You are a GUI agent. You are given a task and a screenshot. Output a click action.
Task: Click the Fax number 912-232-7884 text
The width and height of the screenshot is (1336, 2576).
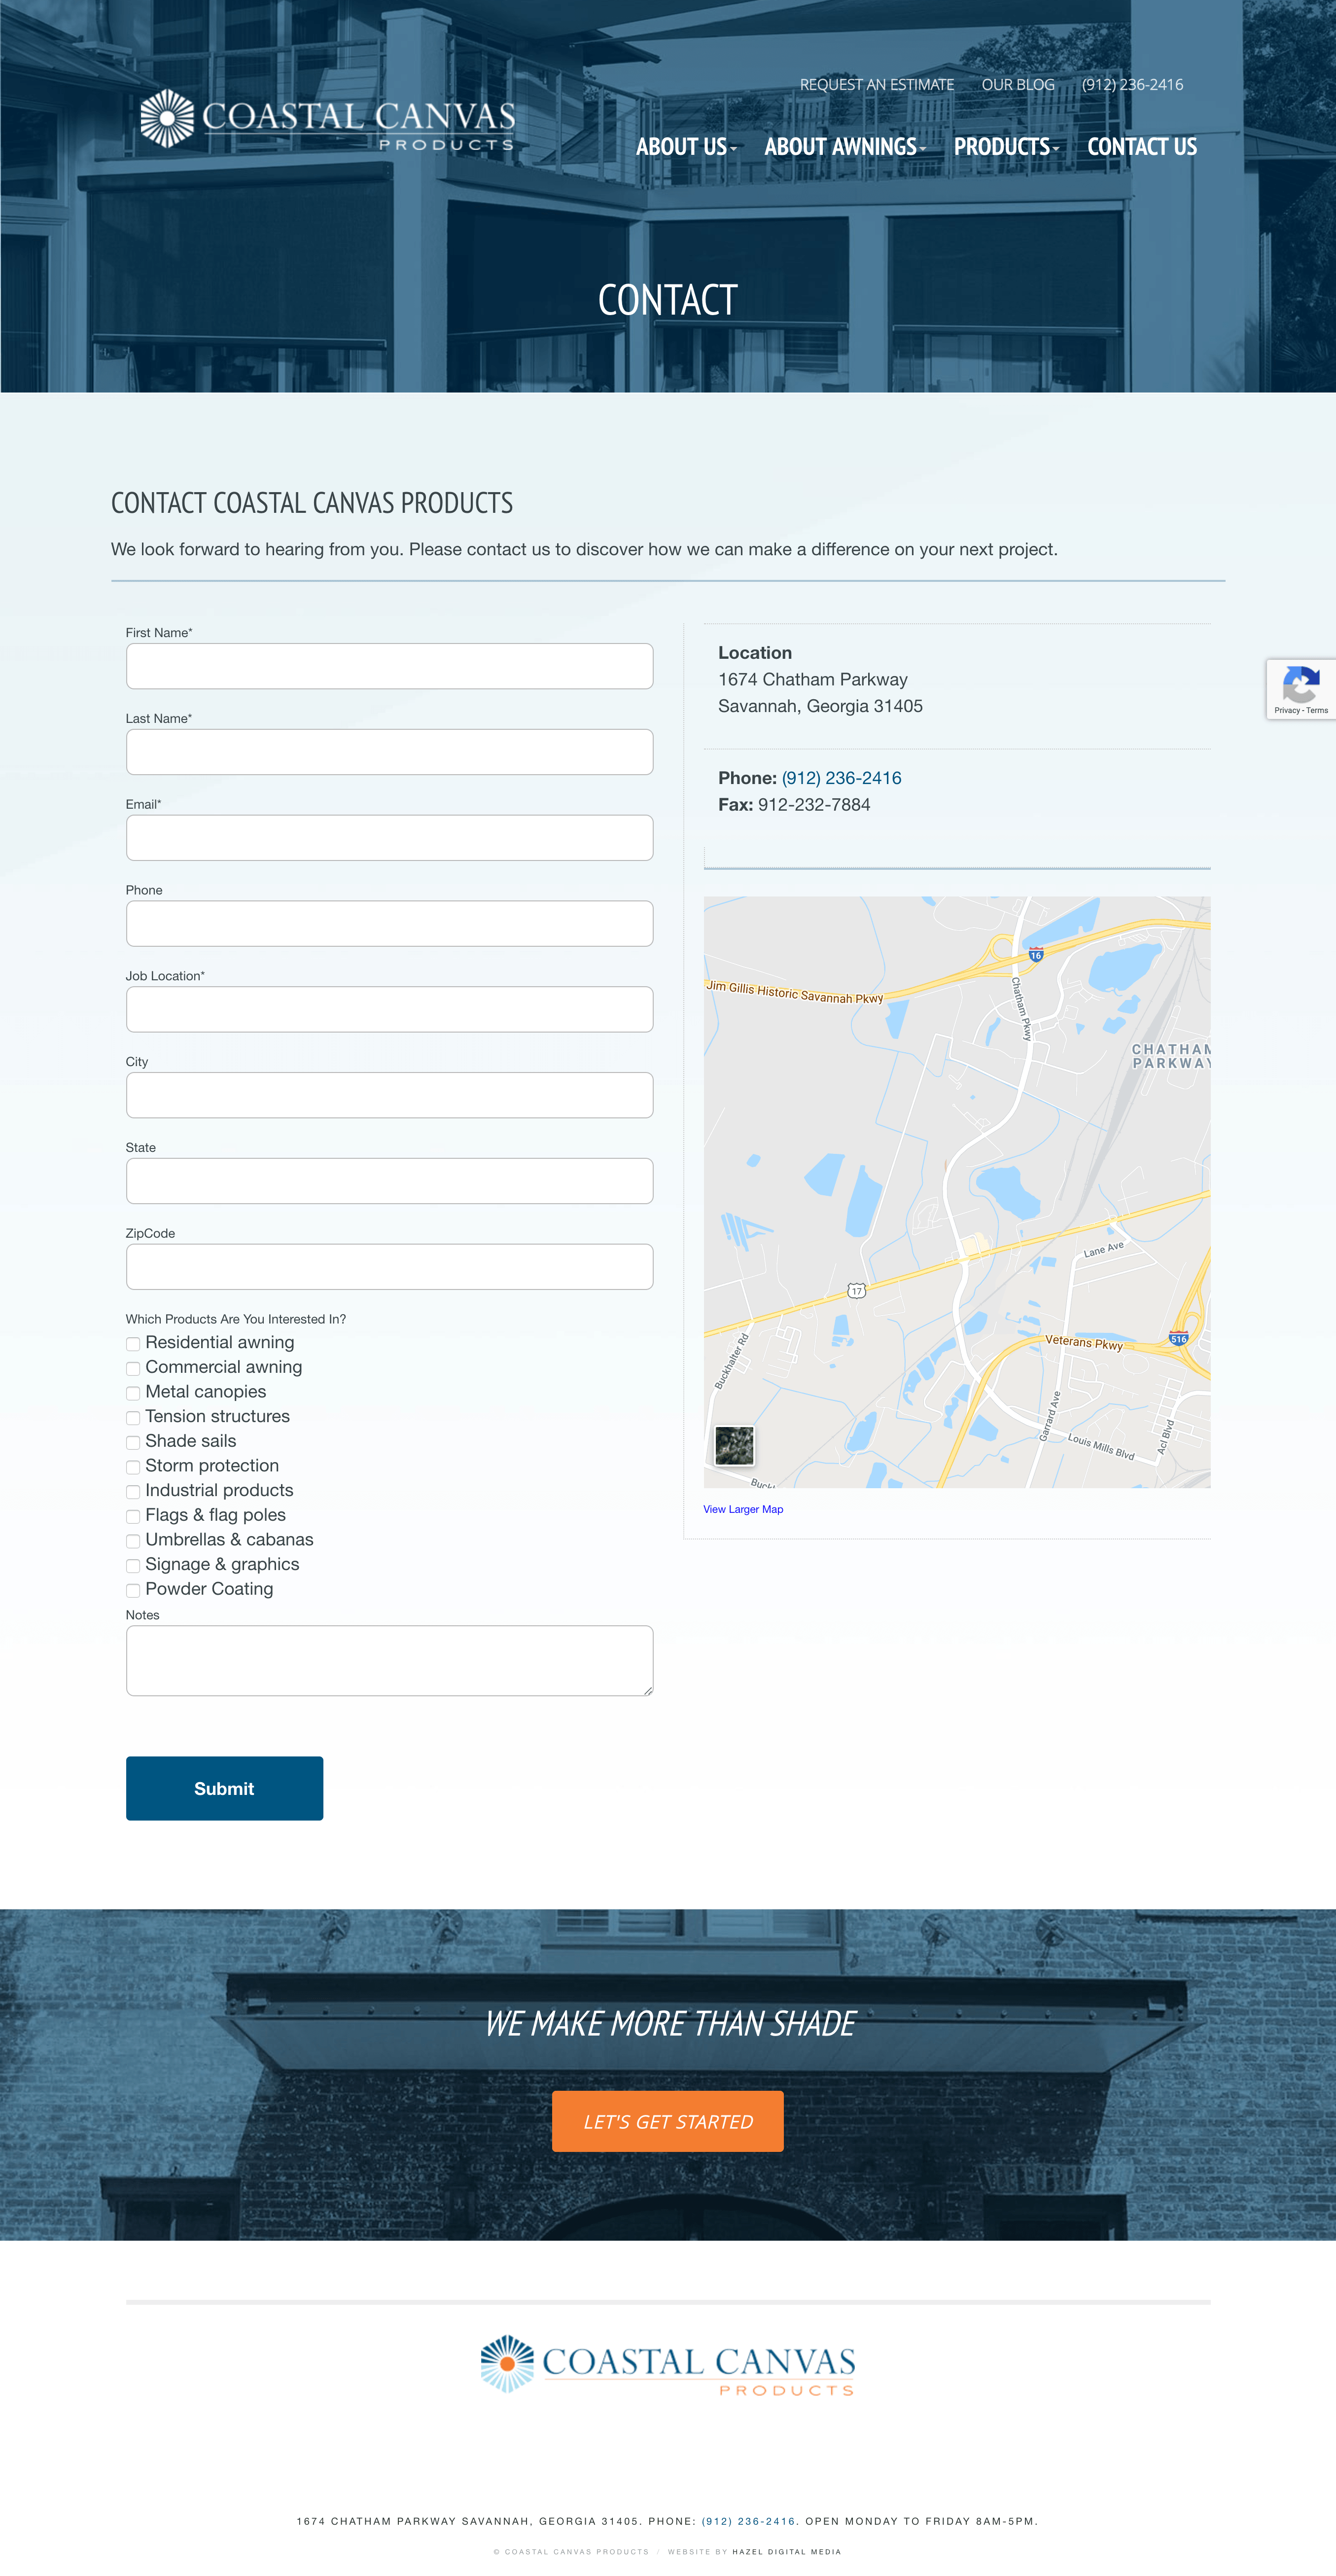click(x=814, y=805)
